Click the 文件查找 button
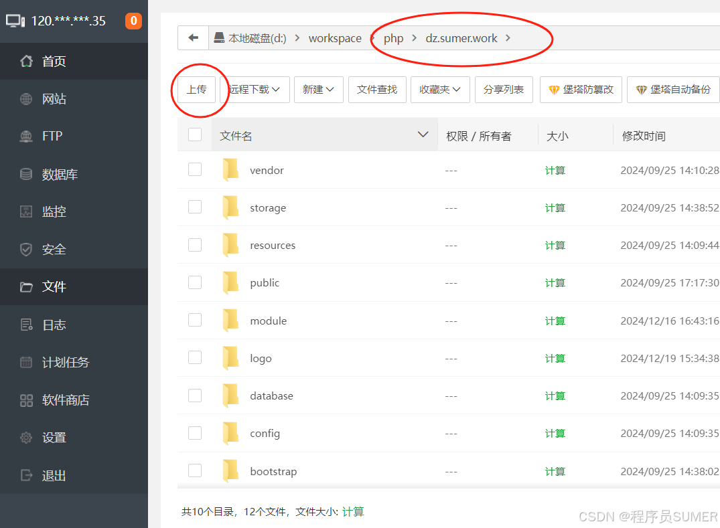The image size is (720, 528). [377, 90]
